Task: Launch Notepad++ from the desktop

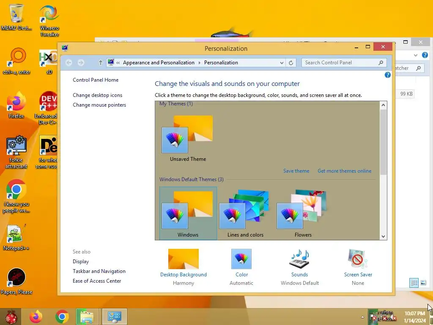Action: tap(16, 237)
